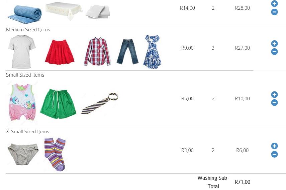Screen dimensions: 286x190
Task: Click plus icon for R14,00 items row
Action: [274, 4]
